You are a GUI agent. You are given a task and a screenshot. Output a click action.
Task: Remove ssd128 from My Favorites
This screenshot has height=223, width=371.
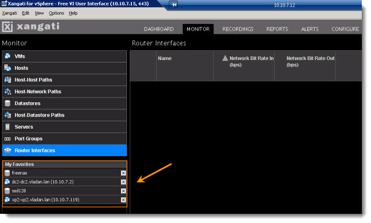(123, 191)
